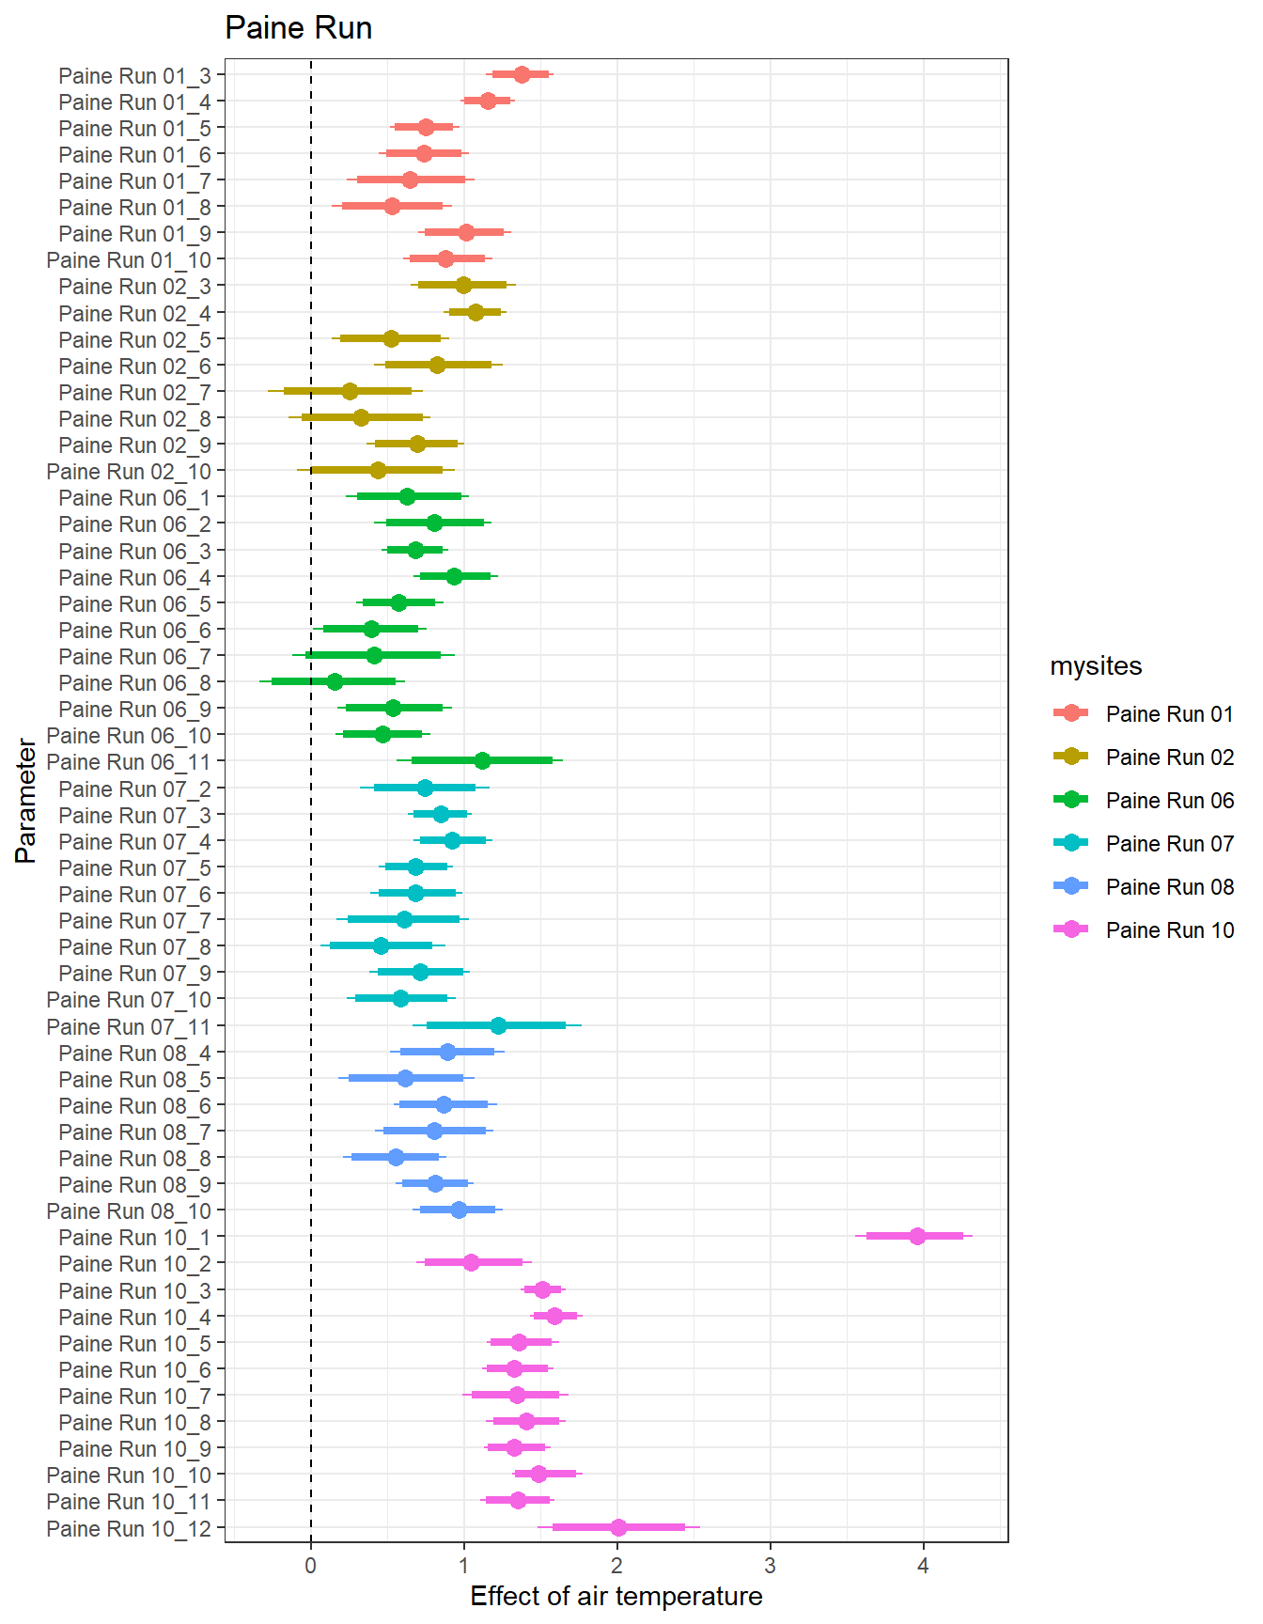Screen dimensions: 1263x1624
Task: Click the Paine Run 08 legend label
Action: (1169, 887)
